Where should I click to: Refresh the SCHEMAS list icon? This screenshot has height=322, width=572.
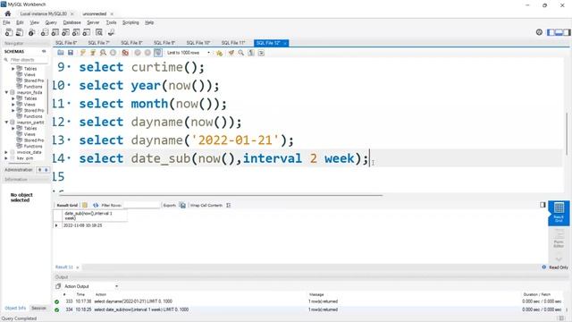tap(44, 52)
